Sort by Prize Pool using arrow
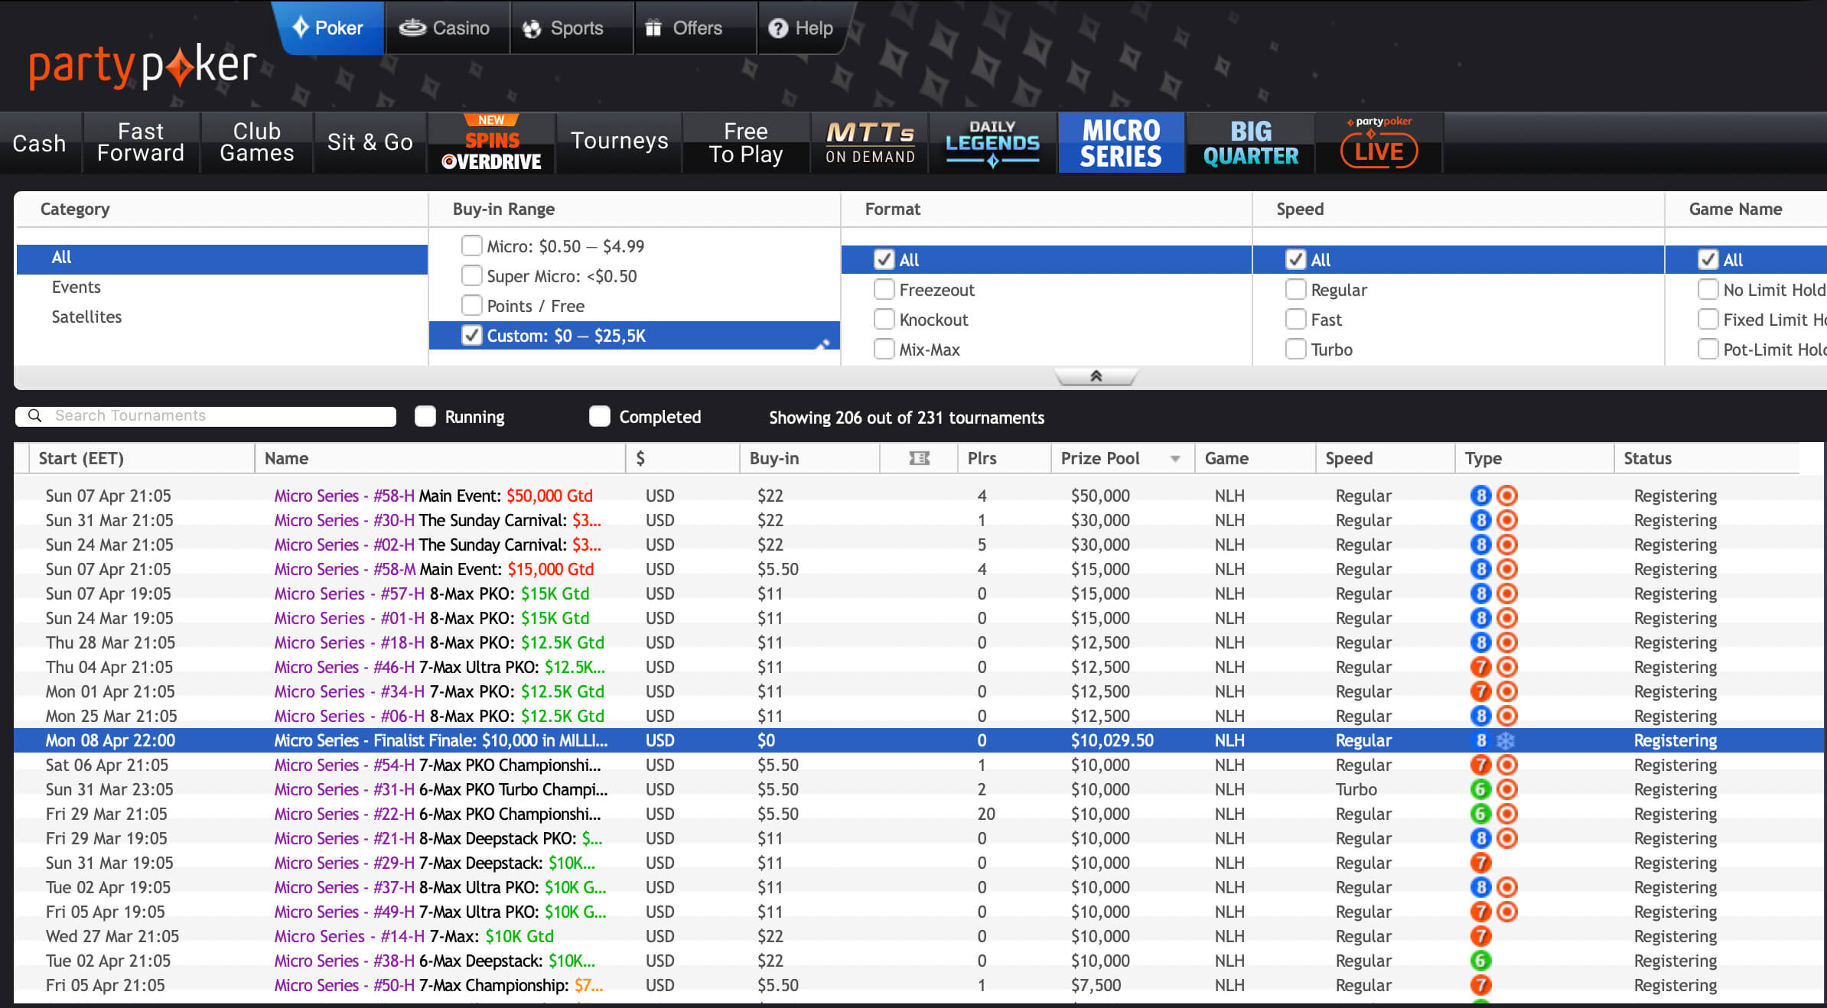The image size is (1827, 1008). (x=1175, y=459)
